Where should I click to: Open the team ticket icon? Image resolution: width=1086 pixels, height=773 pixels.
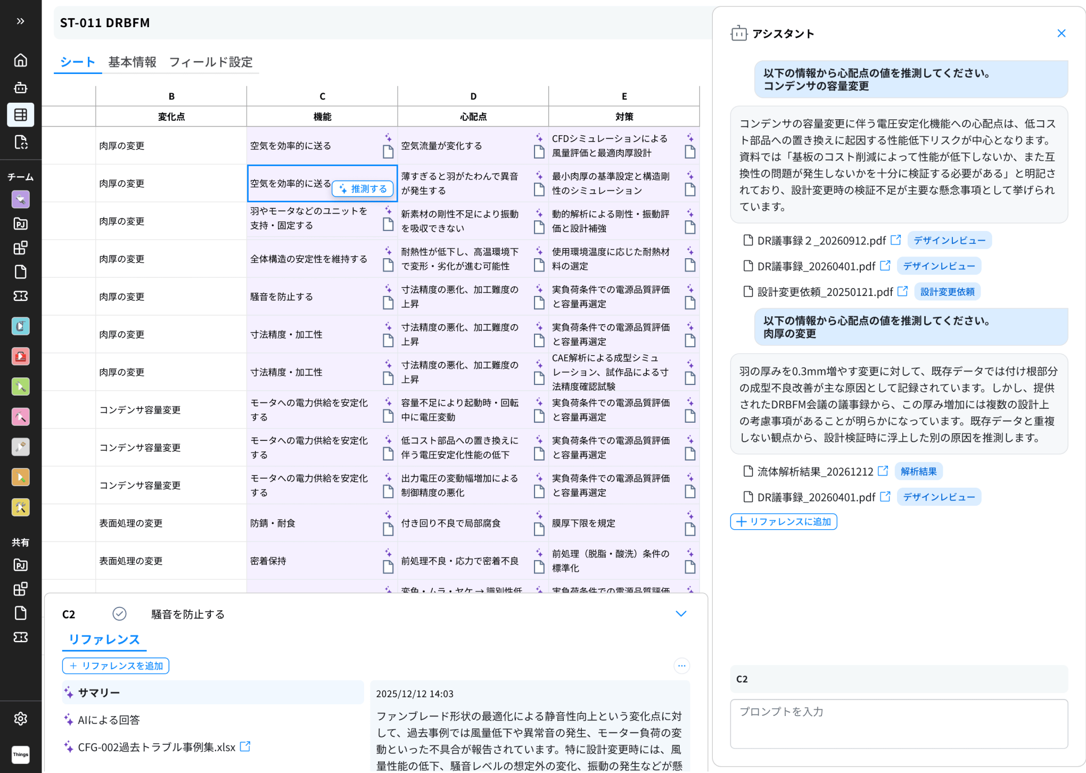pos(20,296)
